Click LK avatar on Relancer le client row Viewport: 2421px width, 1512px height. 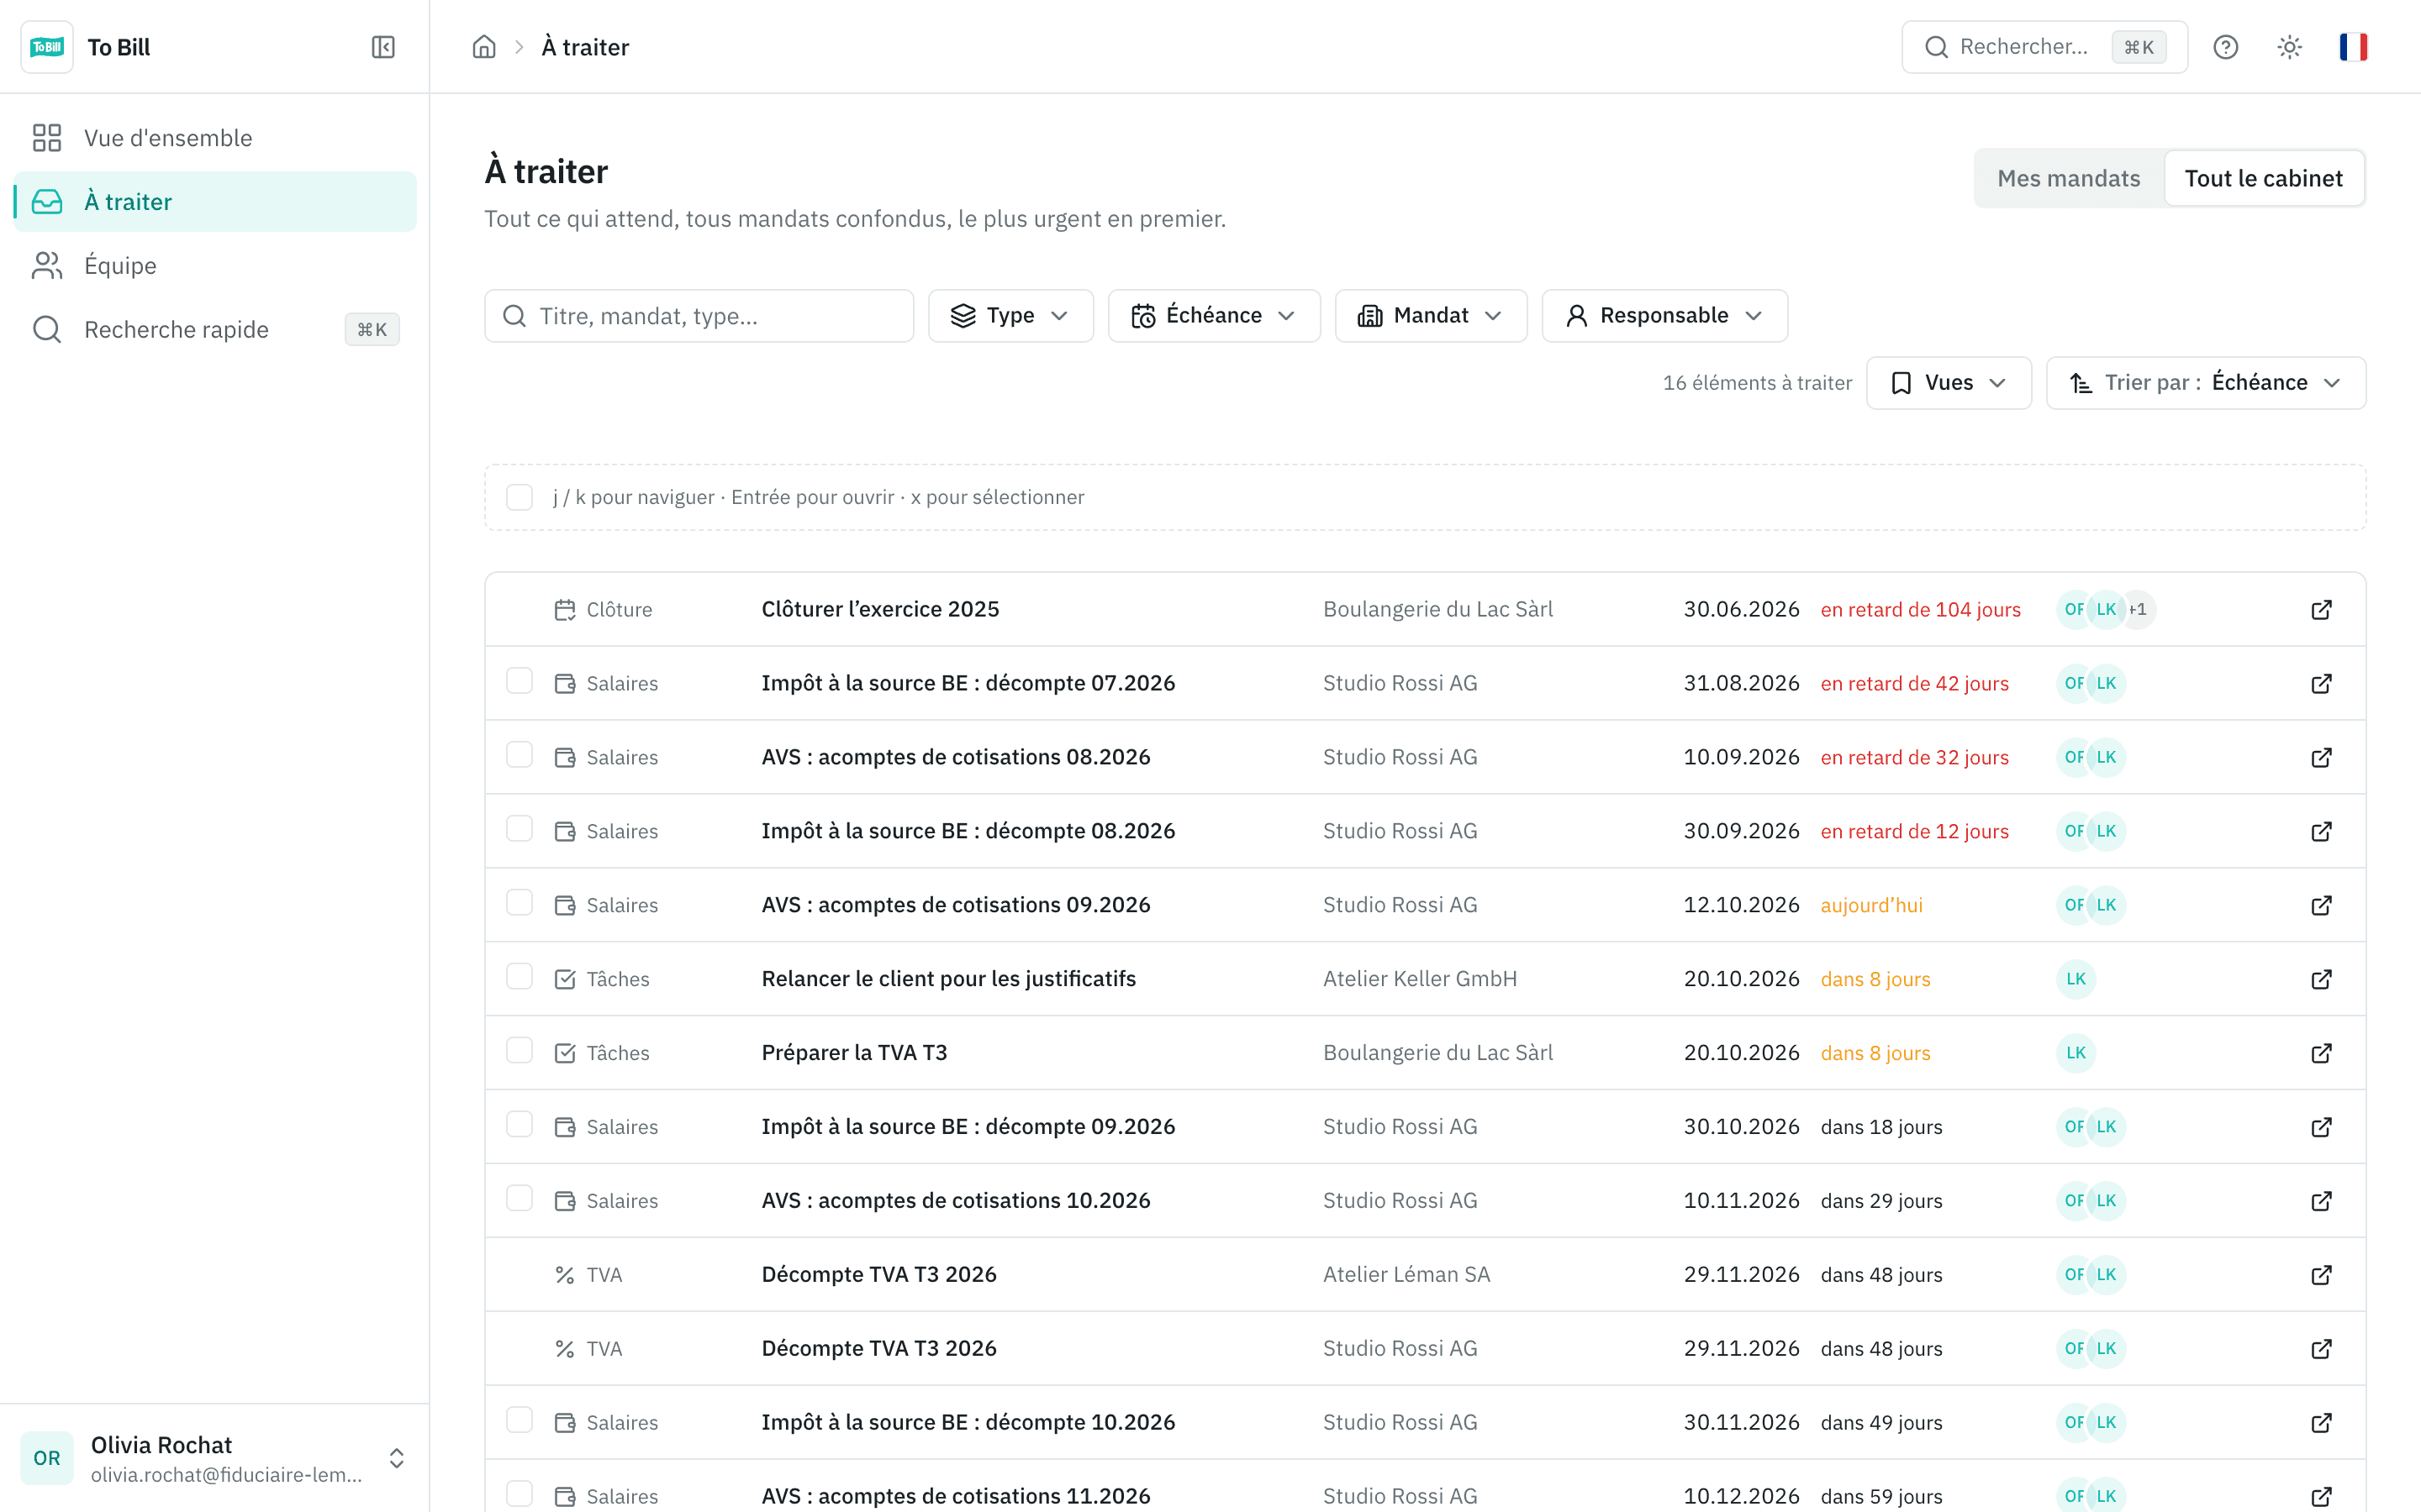pyautogui.click(x=2076, y=979)
